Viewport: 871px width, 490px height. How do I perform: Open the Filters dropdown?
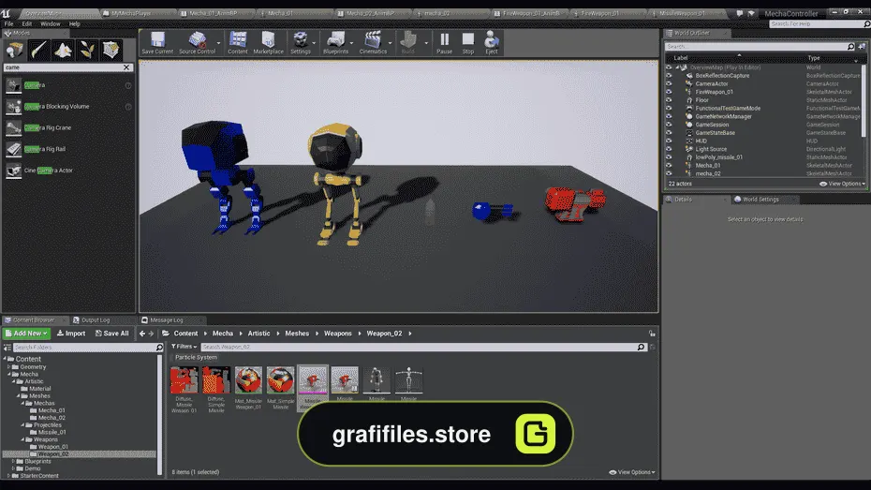coord(184,347)
